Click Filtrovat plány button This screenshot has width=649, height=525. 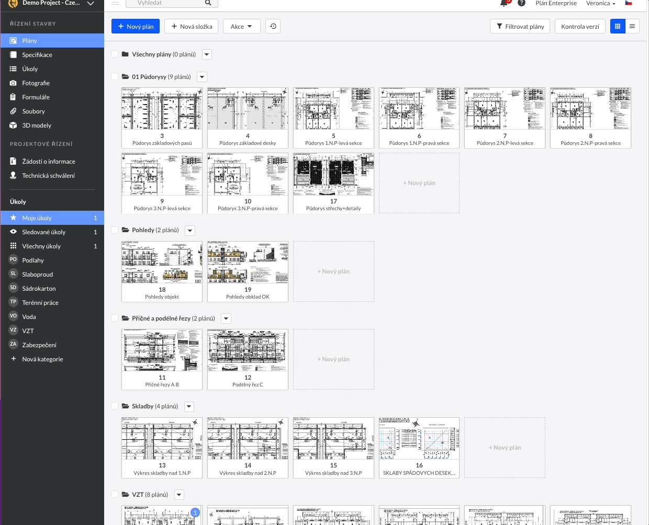pos(520,26)
